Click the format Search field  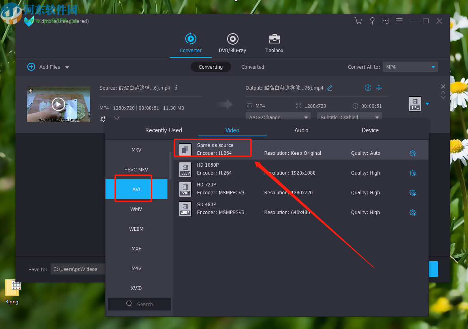click(139, 304)
